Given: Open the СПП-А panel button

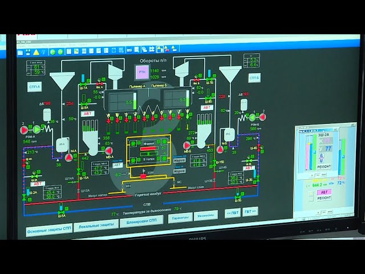Looking at the screenshot, I should tap(34, 87).
